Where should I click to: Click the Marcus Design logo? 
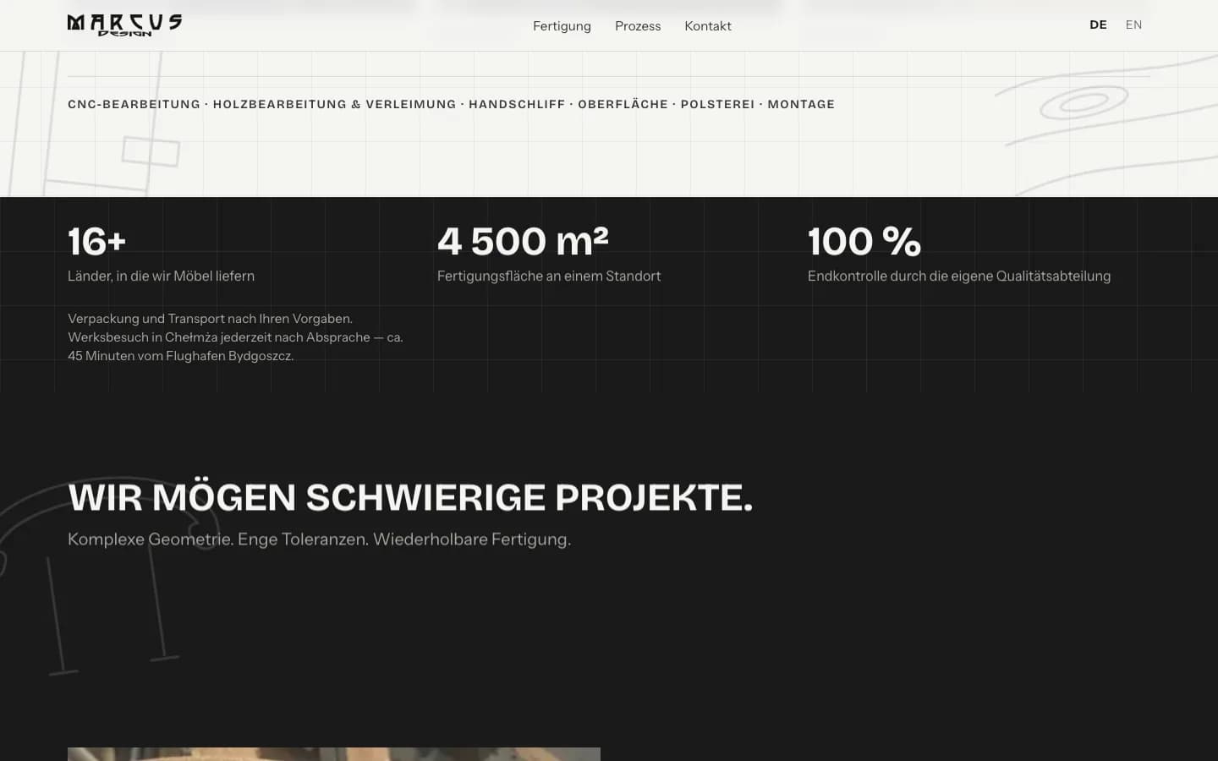click(x=124, y=25)
